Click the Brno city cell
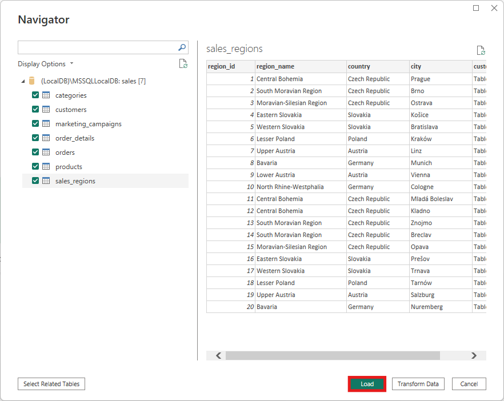Viewport: 504px width, 401px height. (x=441, y=91)
